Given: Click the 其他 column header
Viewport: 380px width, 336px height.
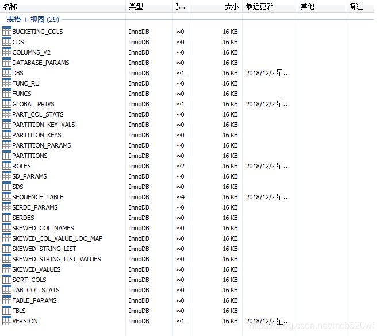Looking at the screenshot, I should click(321, 6).
